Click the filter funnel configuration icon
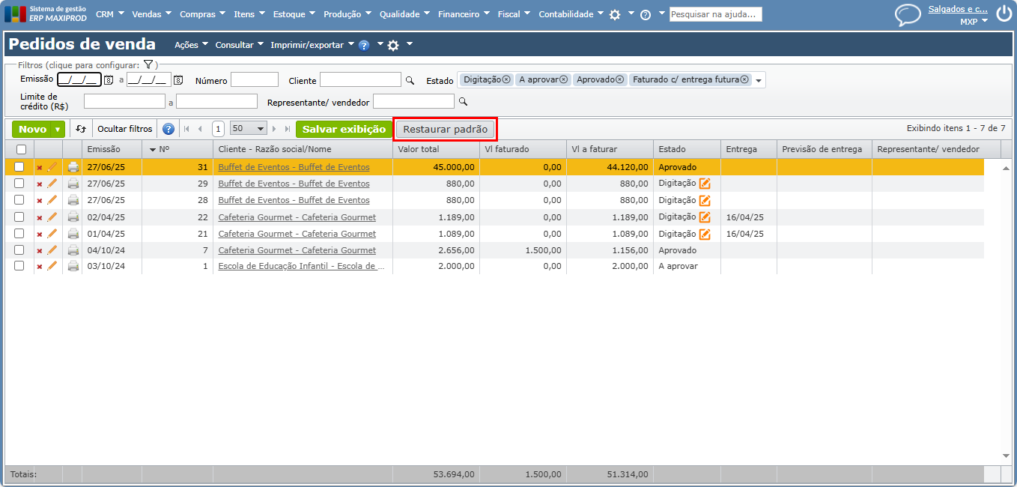1017x487 pixels. [x=148, y=65]
